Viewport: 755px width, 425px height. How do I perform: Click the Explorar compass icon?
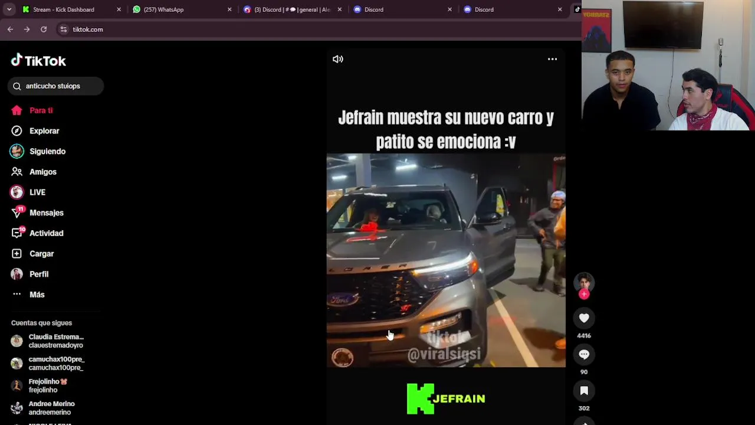pyautogui.click(x=17, y=131)
